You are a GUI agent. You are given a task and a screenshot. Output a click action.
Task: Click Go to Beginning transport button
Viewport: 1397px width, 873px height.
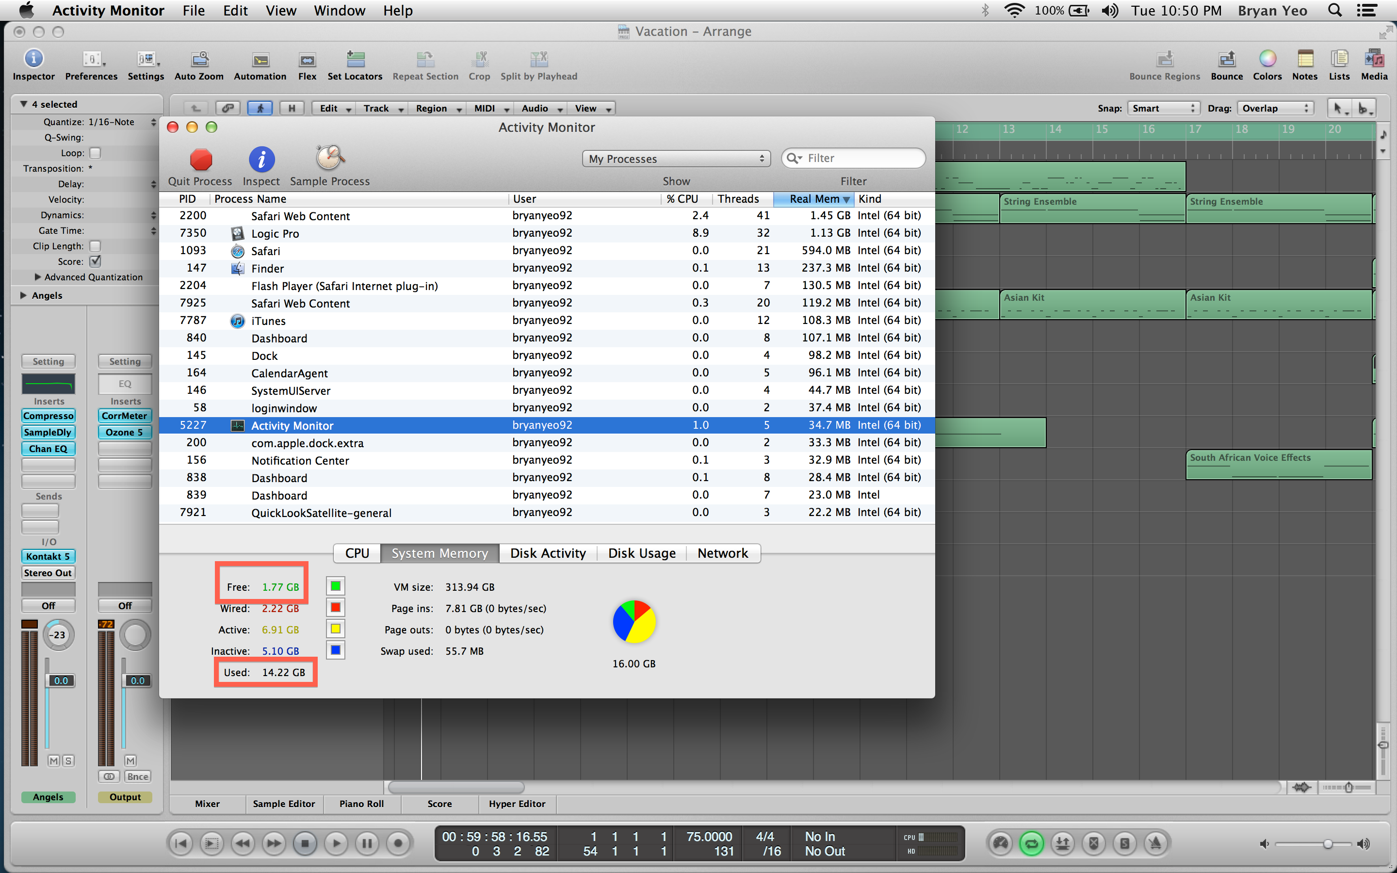180,843
